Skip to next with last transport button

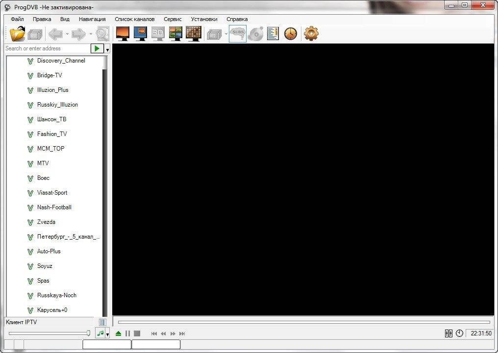182,333
